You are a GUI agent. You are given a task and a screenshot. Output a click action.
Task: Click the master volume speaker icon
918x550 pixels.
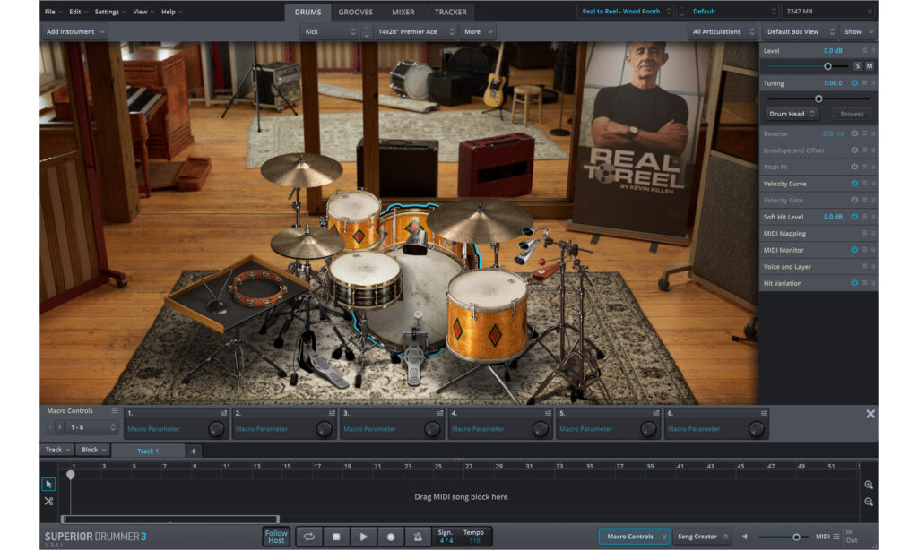pyautogui.click(x=745, y=536)
